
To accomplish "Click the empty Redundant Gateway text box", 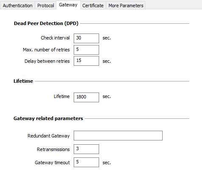I will [x=118, y=136].
